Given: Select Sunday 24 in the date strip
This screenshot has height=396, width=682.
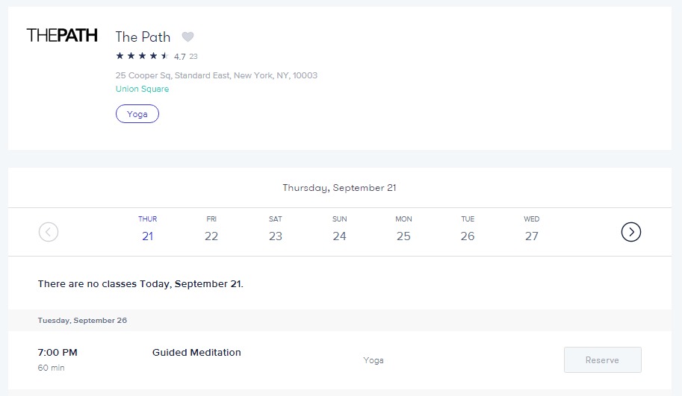Looking at the screenshot, I should coord(339,229).
